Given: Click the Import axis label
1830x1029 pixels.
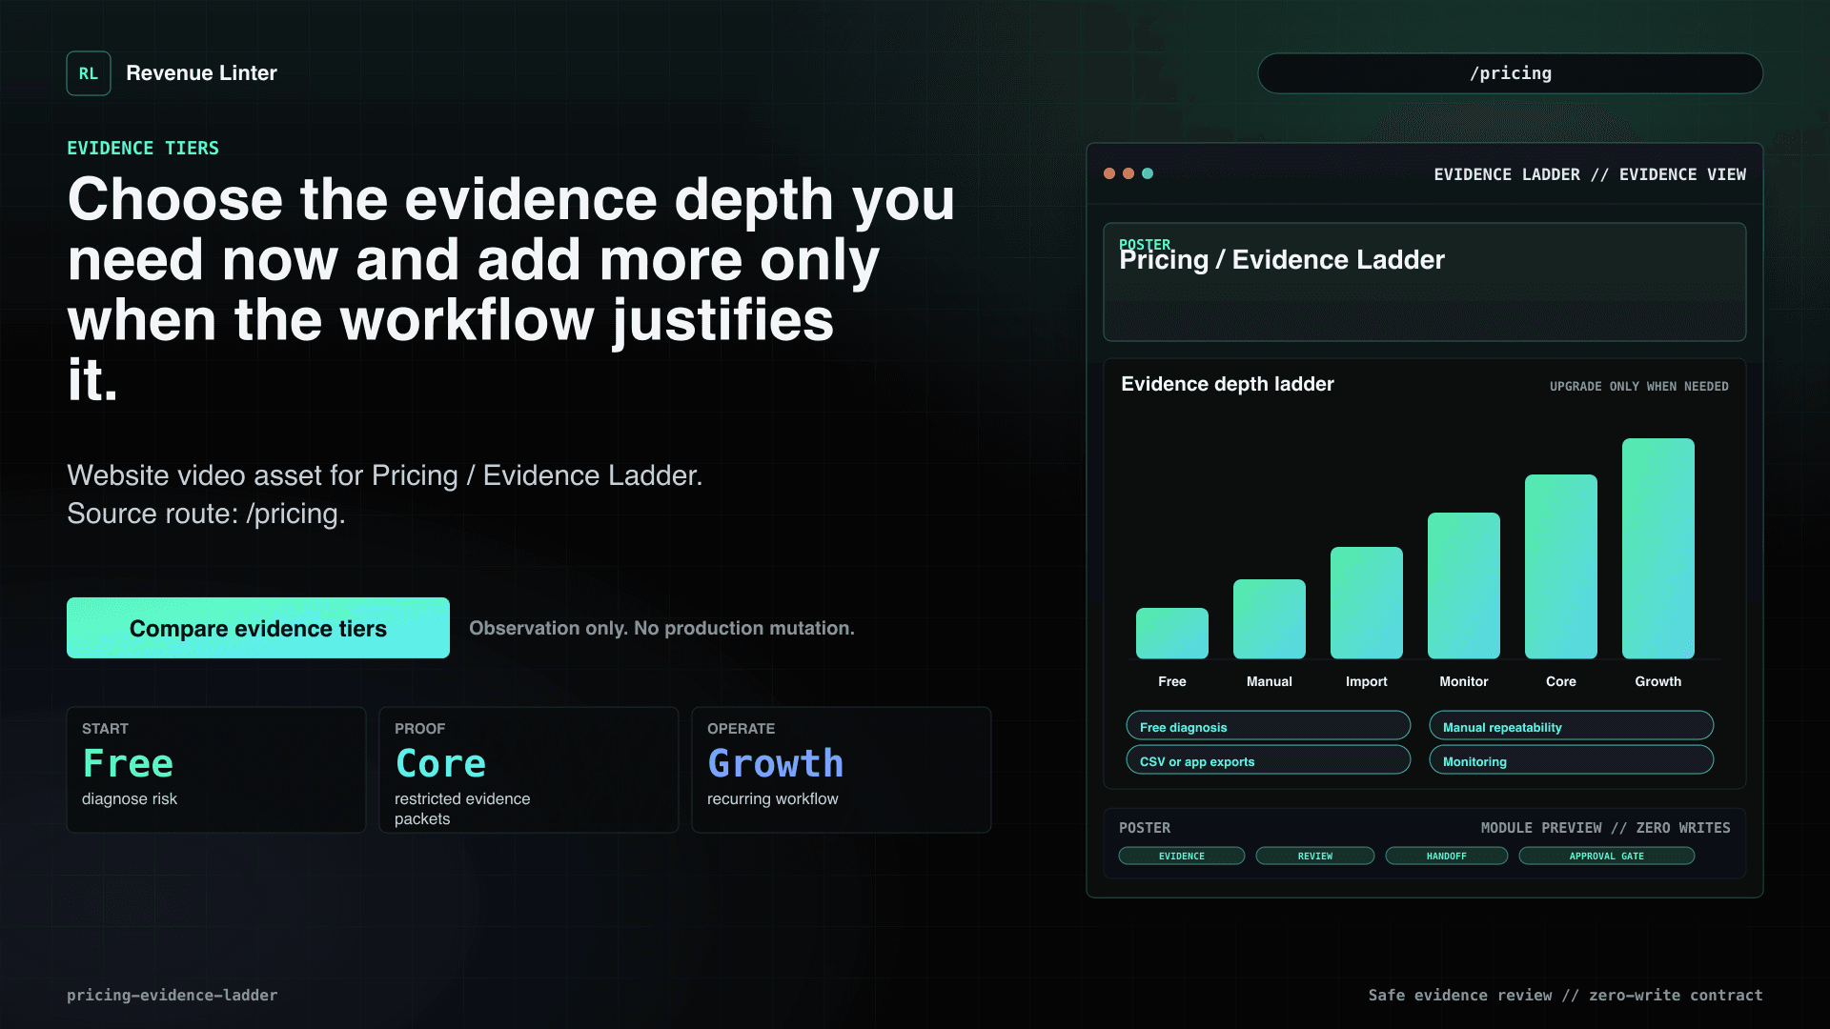Looking at the screenshot, I should pyautogui.click(x=1367, y=681).
